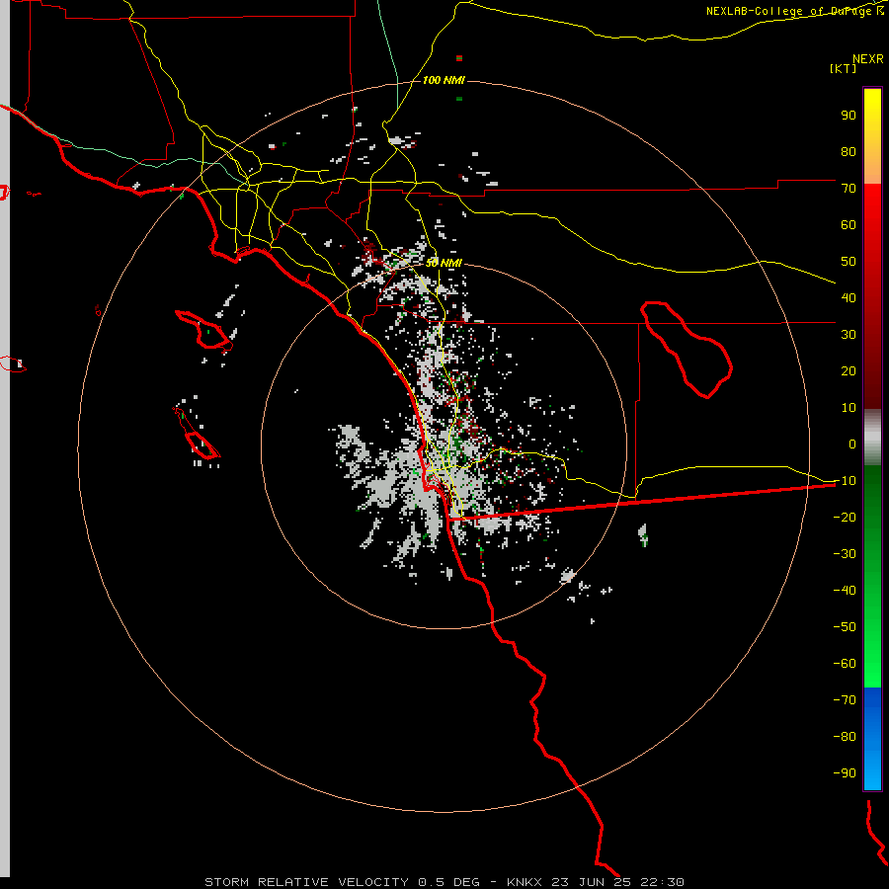Screen dimensions: 889x889
Task: Click the Salton Sea outline on the map
Action: click(x=687, y=349)
